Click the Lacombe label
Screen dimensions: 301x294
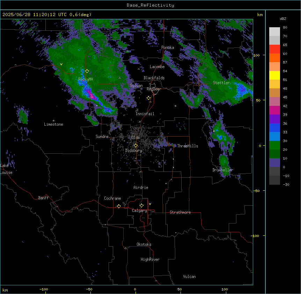(x=157, y=67)
